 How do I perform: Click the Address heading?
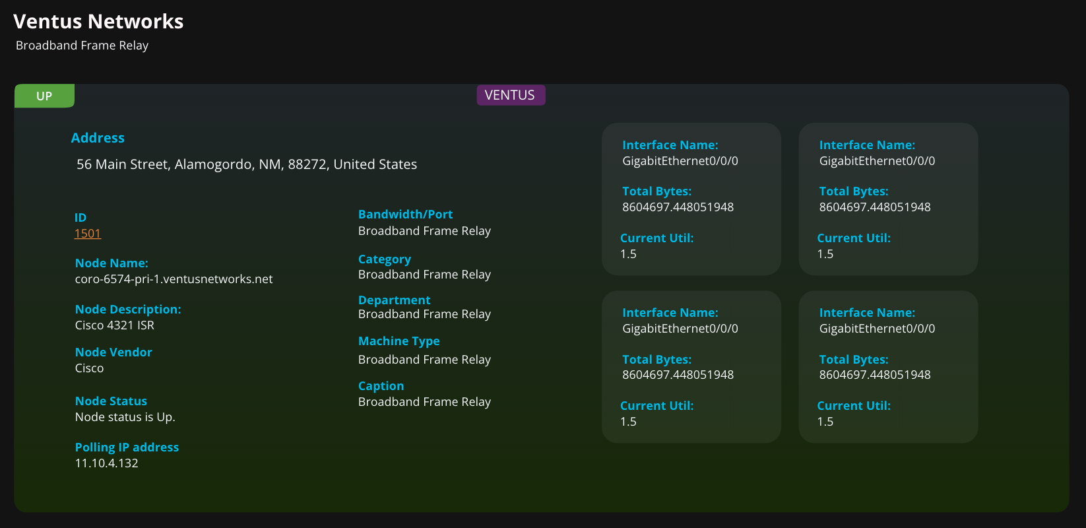pyautogui.click(x=98, y=138)
